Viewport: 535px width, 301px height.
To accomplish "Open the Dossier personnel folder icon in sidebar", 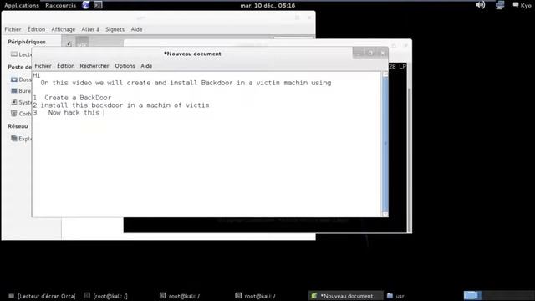I will (x=13, y=79).
